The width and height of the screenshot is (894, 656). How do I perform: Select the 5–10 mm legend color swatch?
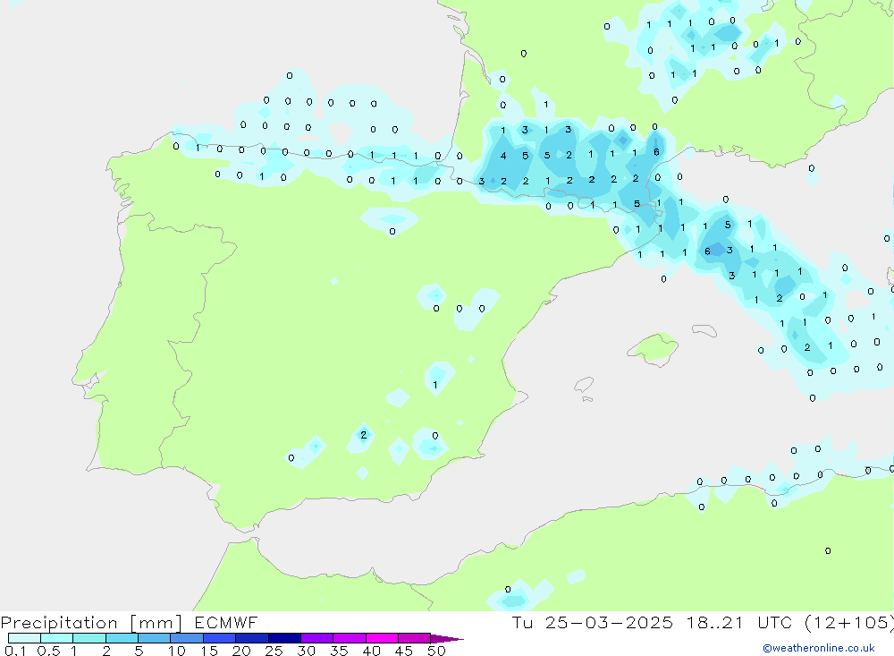tap(154, 638)
